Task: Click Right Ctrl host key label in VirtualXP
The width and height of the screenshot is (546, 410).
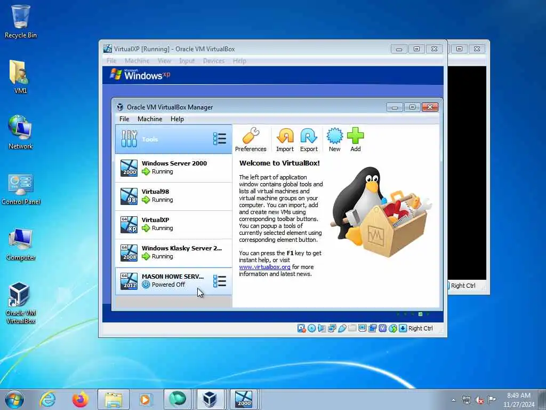Action: click(x=420, y=328)
